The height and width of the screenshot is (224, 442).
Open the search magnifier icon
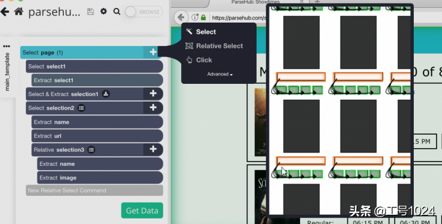pos(117,12)
